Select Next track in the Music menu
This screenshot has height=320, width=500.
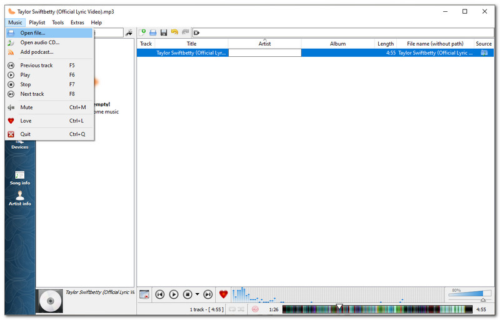[49, 94]
